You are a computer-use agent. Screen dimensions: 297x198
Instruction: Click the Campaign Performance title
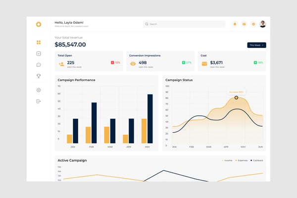pos(76,80)
